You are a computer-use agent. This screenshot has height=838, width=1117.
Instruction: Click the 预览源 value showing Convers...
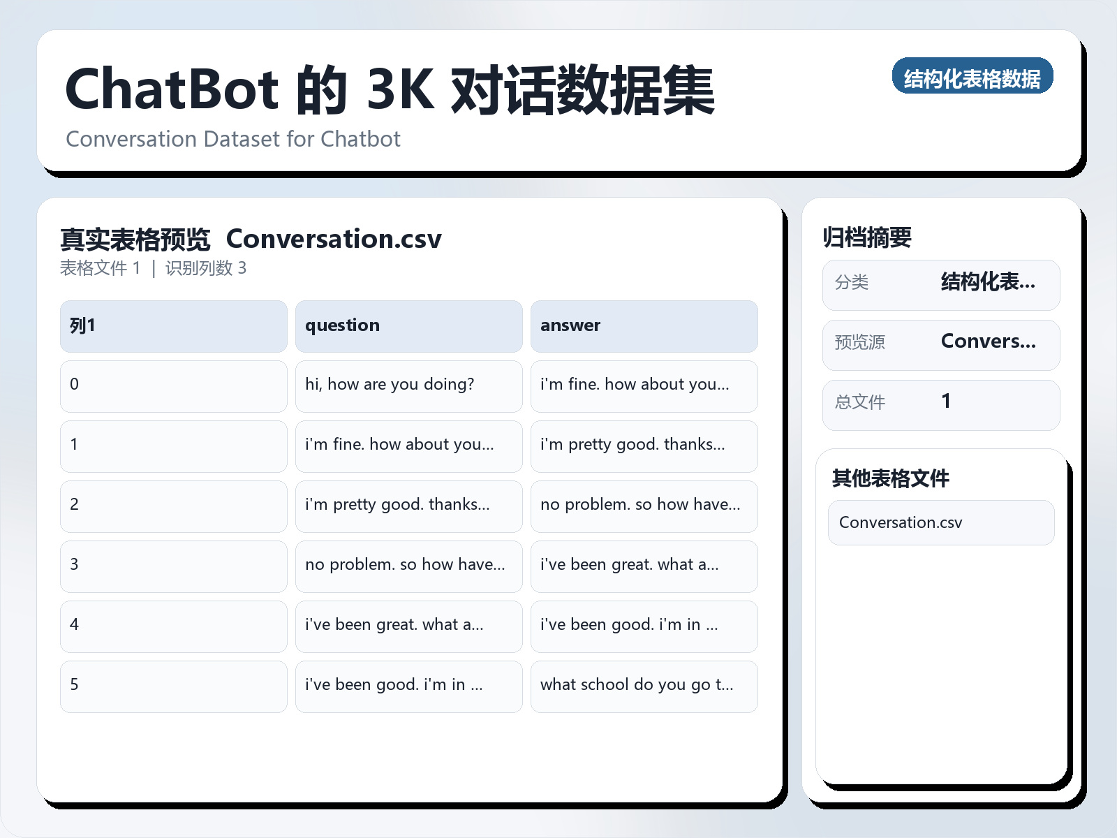pos(989,341)
